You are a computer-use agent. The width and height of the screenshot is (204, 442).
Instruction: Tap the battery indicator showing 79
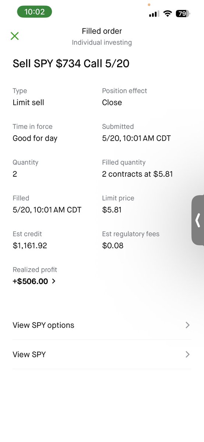(x=183, y=14)
